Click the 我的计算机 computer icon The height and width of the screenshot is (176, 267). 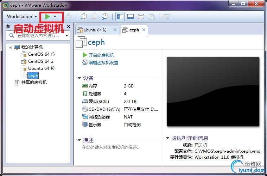pyautogui.click(x=17, y=47)
